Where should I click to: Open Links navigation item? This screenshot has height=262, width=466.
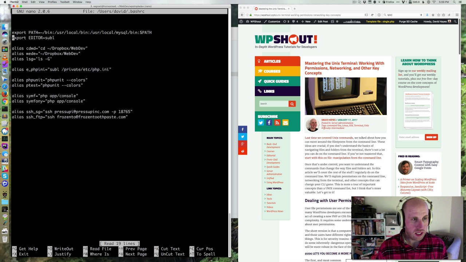(x=277, y=91)
